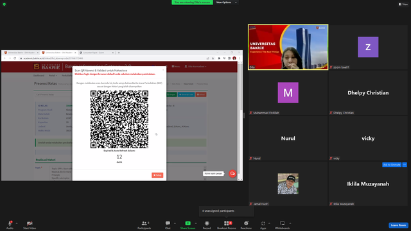Viewport: 411px width, 231px height.
Task: Click the Show QR Code button
Action: click(x=186, y=94)
